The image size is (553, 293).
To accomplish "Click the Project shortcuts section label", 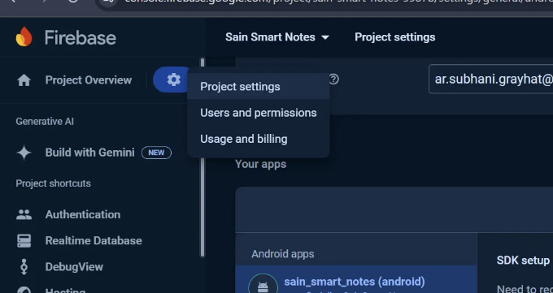I will point(53,183).
